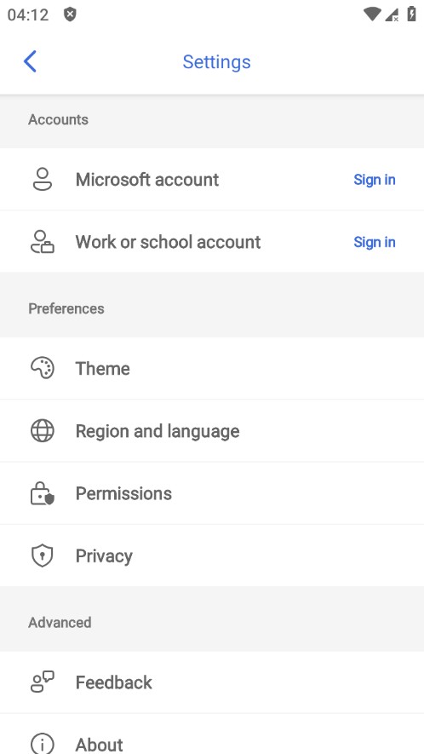424x754 pixels.
Task: Select the Work or school account label
Action: pyautogui.click(x=168, y=241)
